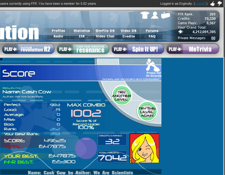Viewport: 225px width, 175px height.
Task: Open the Profiles menu item
Action: tap(58, 31)
